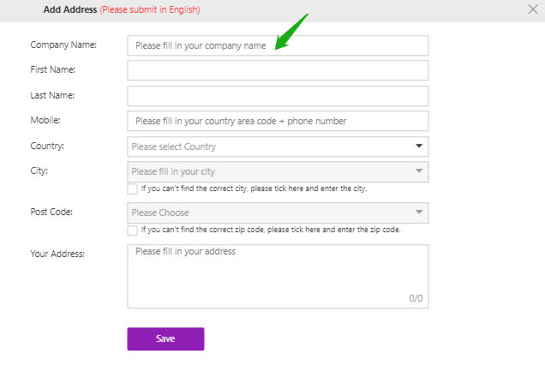The height and width of the screenshot is (377, 545).
Task: Tick the can't find correct city checkbox
Action: [132, 188]
